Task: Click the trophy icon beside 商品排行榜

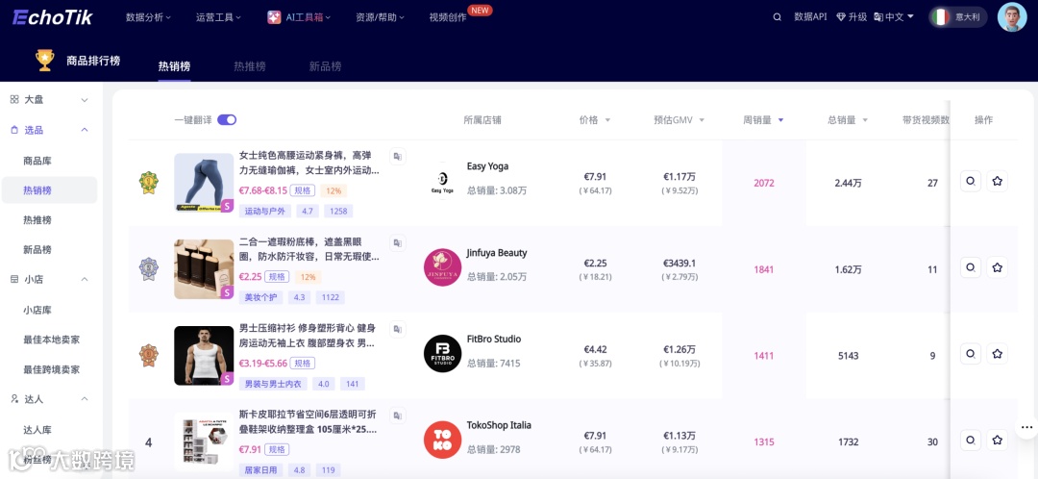Action: [x=45, y=61]
